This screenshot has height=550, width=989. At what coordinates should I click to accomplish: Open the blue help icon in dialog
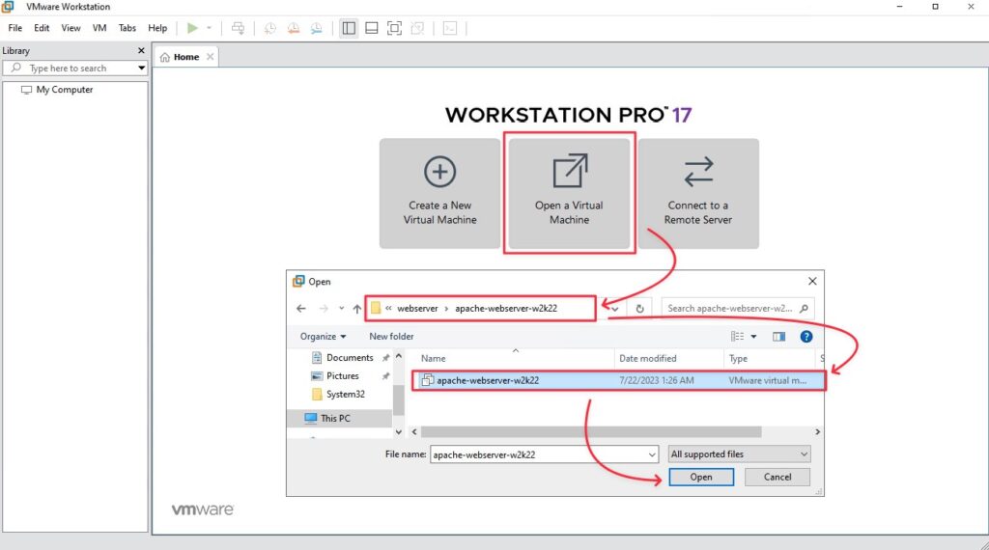pyautogui.click(x=806, y=337)
